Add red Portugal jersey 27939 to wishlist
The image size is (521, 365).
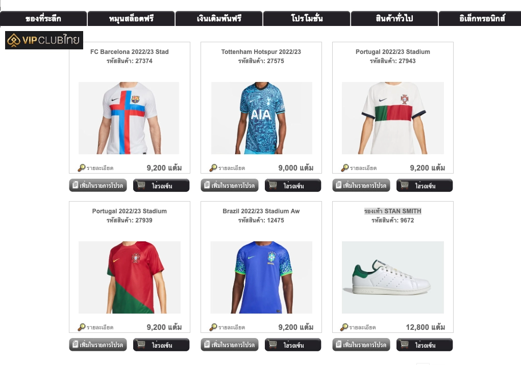pos(98,345)
